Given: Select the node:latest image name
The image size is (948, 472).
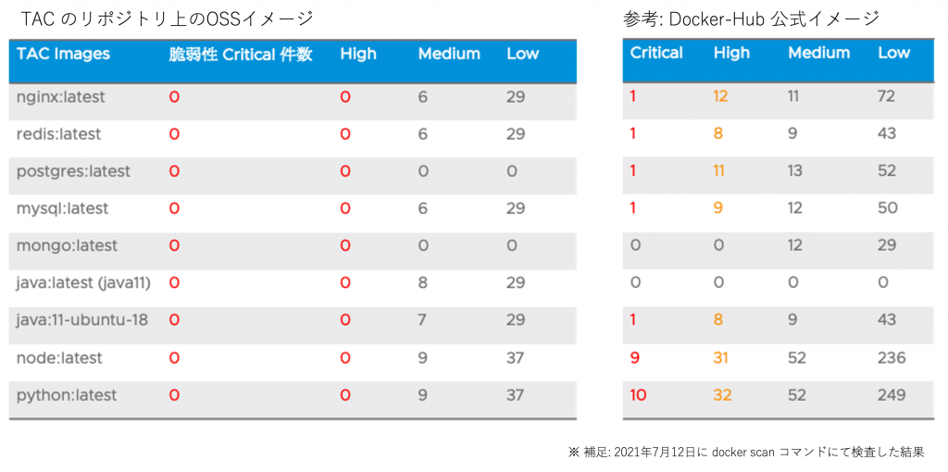Looking at the screenshot, I should (59, 358).
